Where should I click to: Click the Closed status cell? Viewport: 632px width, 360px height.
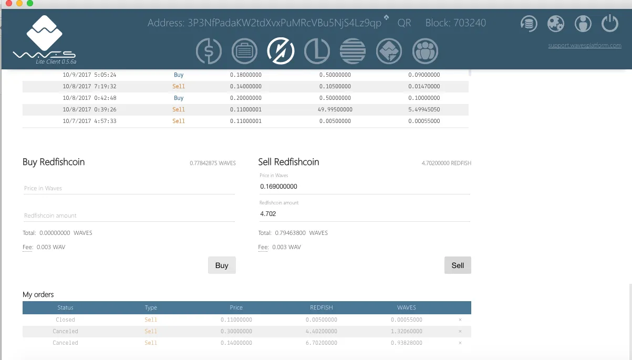(66, 320)
